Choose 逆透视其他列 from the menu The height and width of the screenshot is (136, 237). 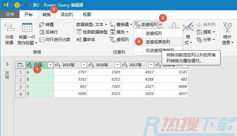158,42
